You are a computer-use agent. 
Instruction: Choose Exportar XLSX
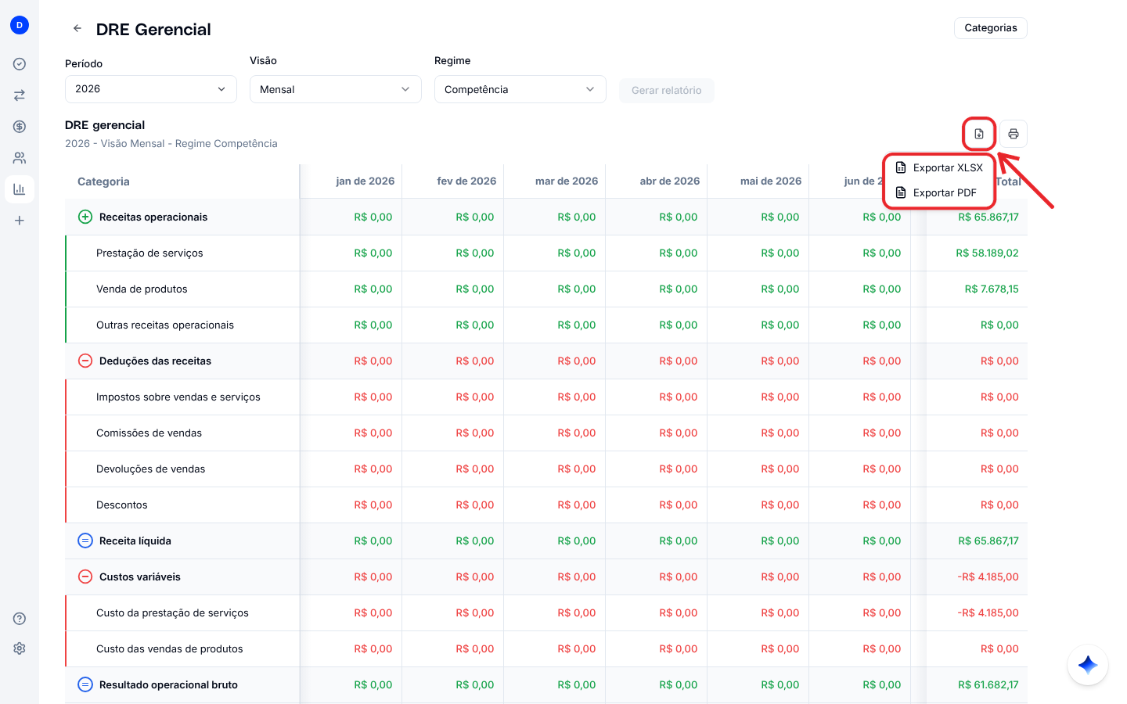tap(939, 167)
